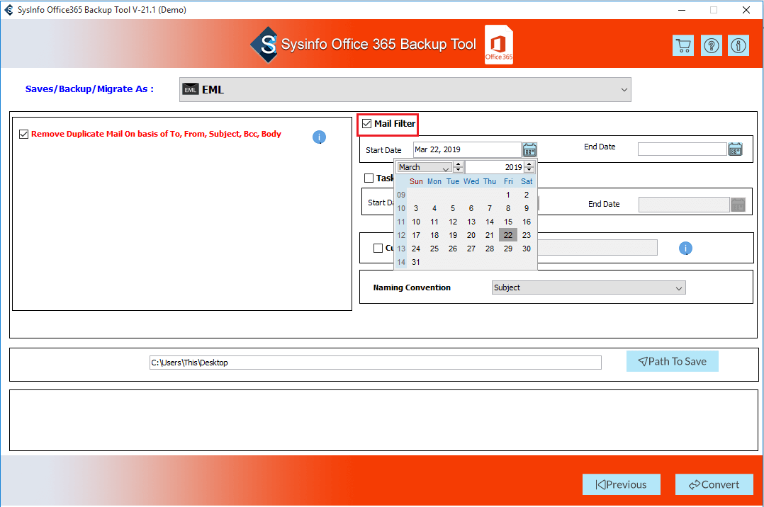Expand the Saves/Backup/Migrate As dropdown
764x507 pixels.
(624, 90)
